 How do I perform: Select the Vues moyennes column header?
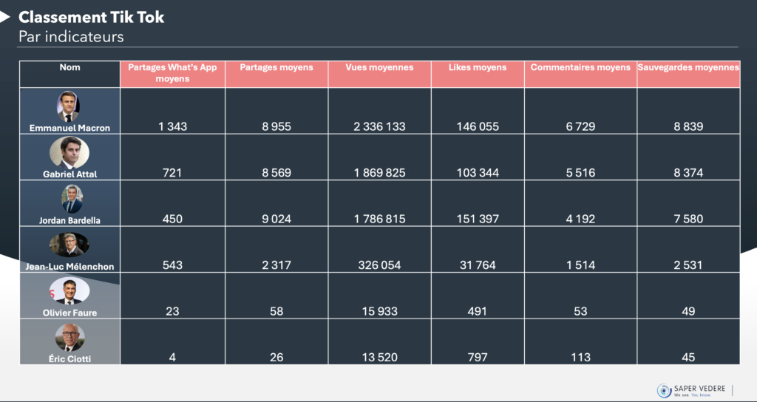[x=379, y=68]
